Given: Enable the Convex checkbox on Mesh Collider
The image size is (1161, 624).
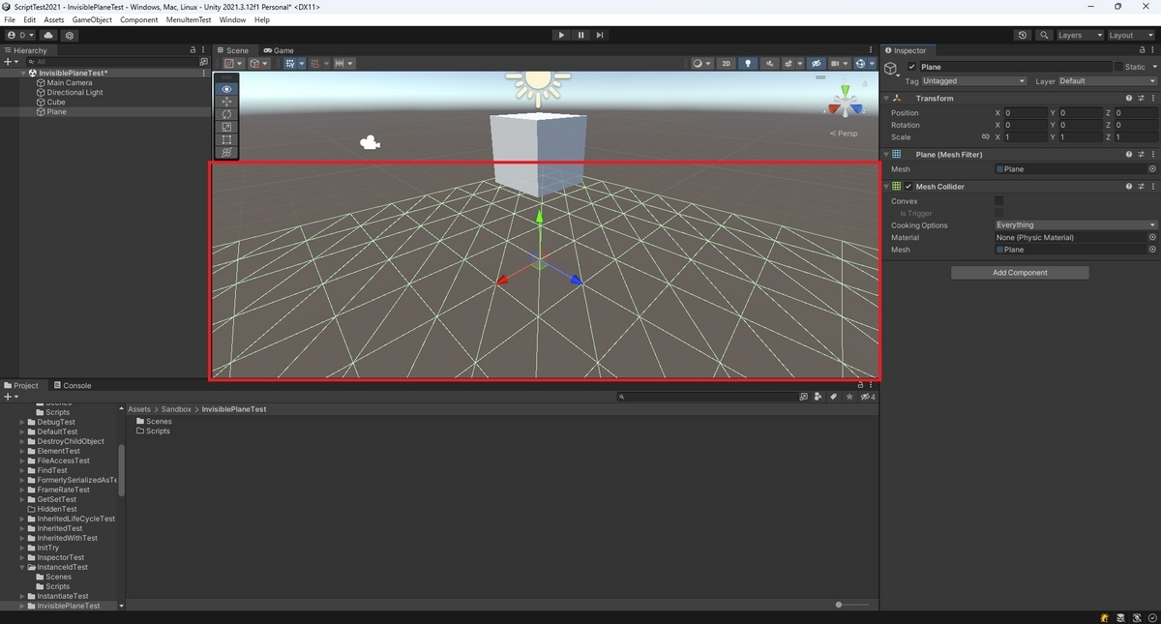Looking at the screenshot, I should (x=998, y=200).
